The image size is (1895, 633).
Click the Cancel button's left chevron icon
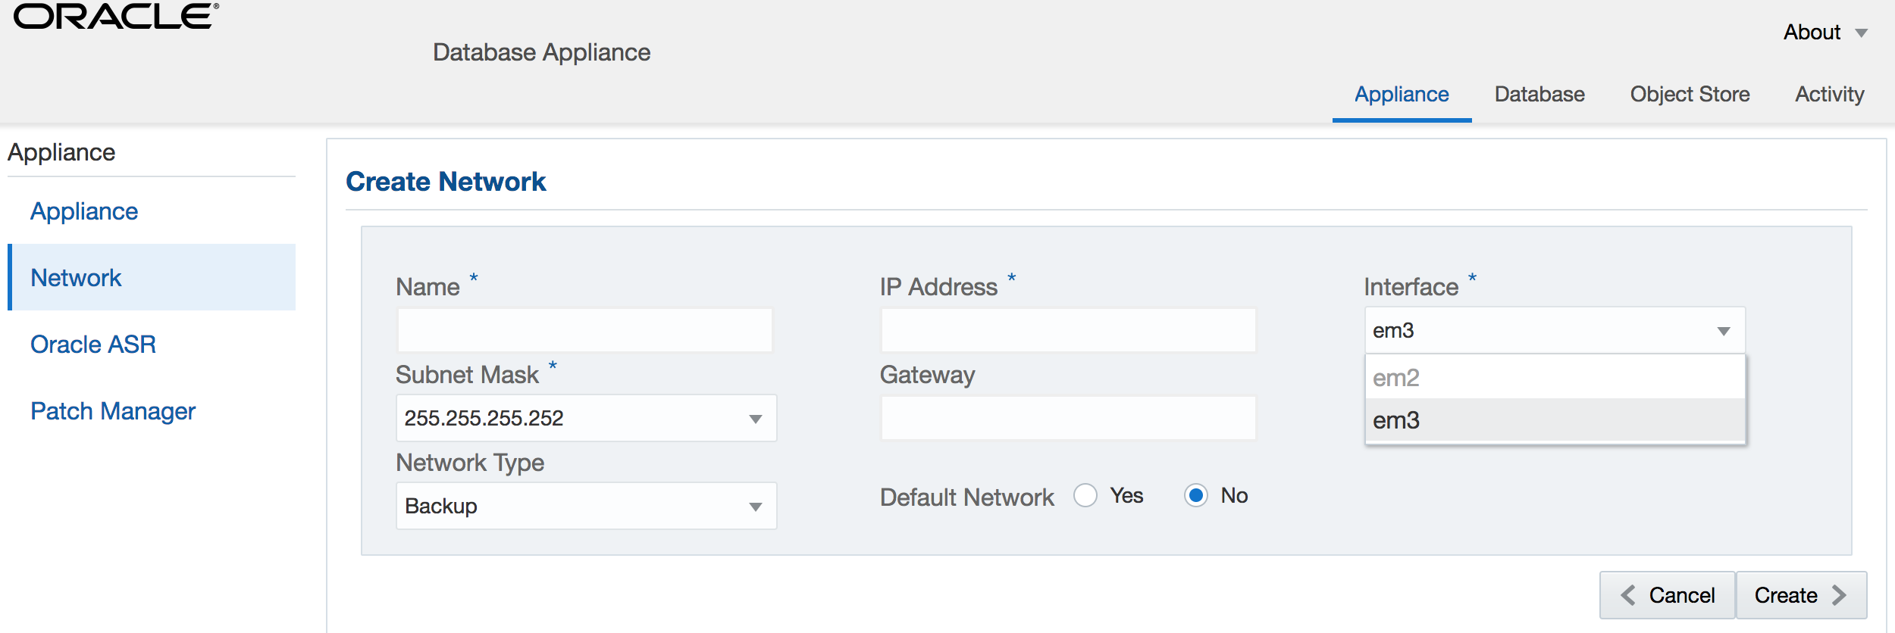1627,595
